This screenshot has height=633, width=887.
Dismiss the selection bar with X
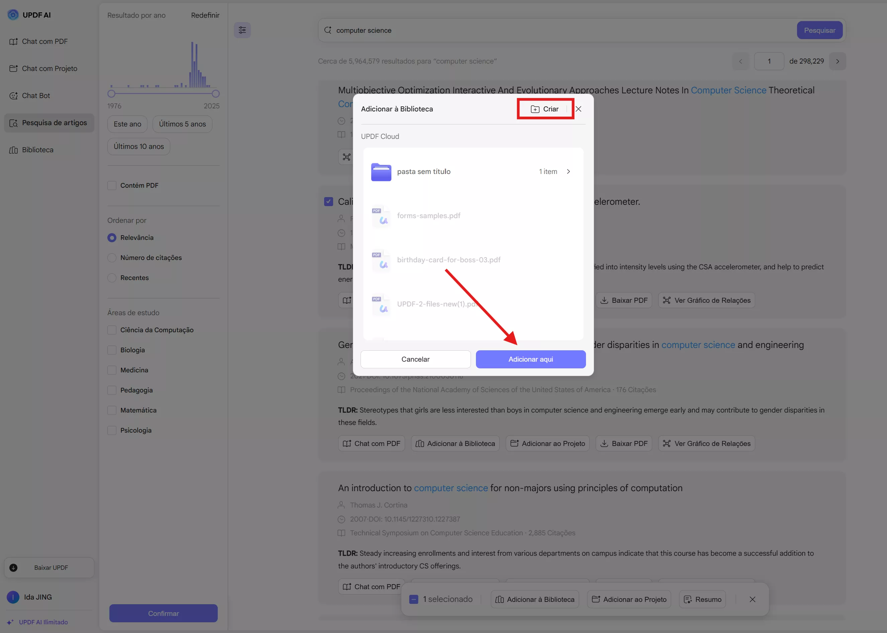(753, 599)
